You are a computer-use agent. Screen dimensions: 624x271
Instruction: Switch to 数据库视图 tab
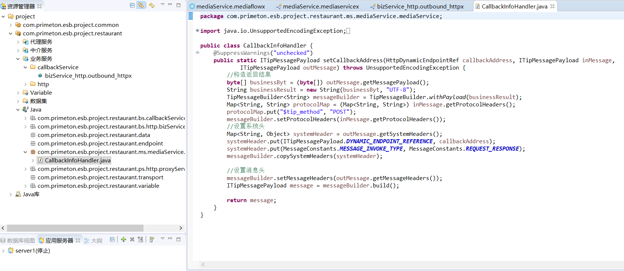18,240
